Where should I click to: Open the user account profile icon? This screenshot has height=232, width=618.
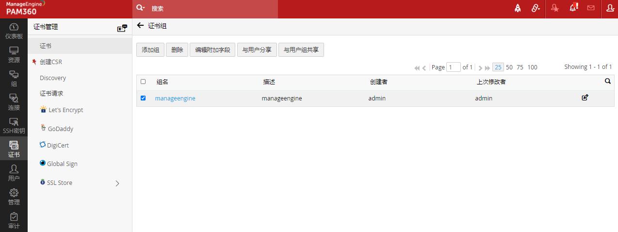click(x=610, y=8)
